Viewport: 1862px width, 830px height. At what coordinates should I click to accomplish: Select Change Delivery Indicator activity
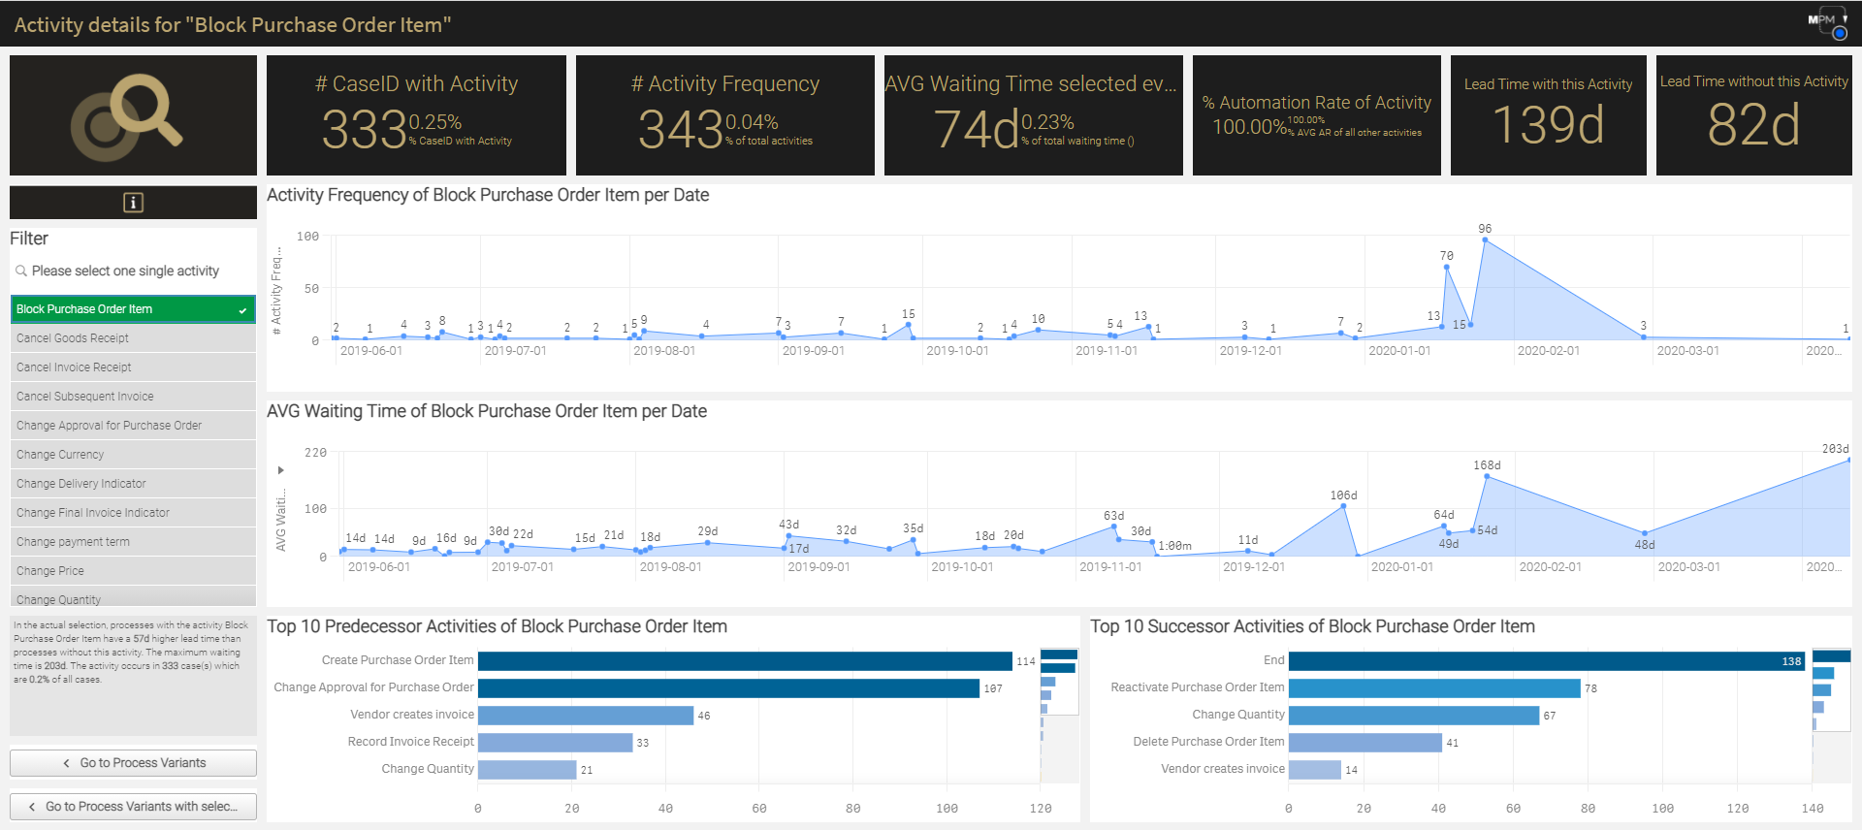tap(133, 484)
